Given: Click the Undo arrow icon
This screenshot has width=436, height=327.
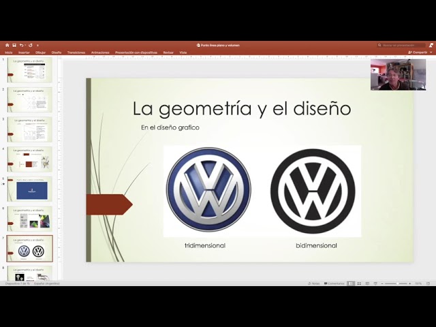Looking at the screenshot, I should pyautogui.click(x=21, y=45).
